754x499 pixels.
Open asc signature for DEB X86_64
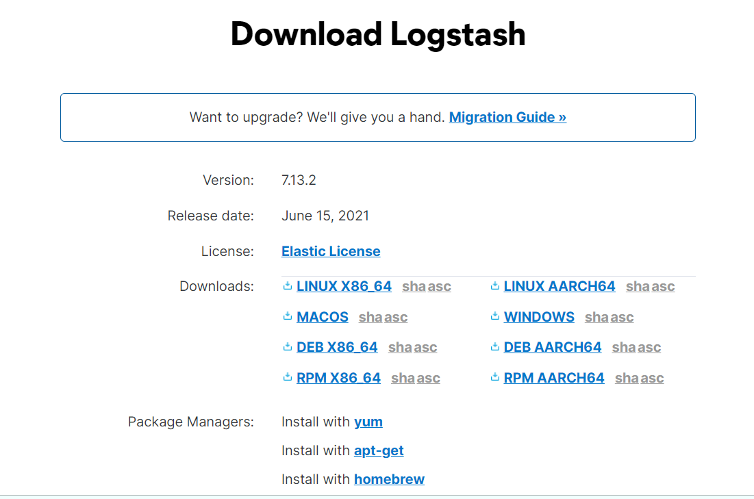[425, 347]
